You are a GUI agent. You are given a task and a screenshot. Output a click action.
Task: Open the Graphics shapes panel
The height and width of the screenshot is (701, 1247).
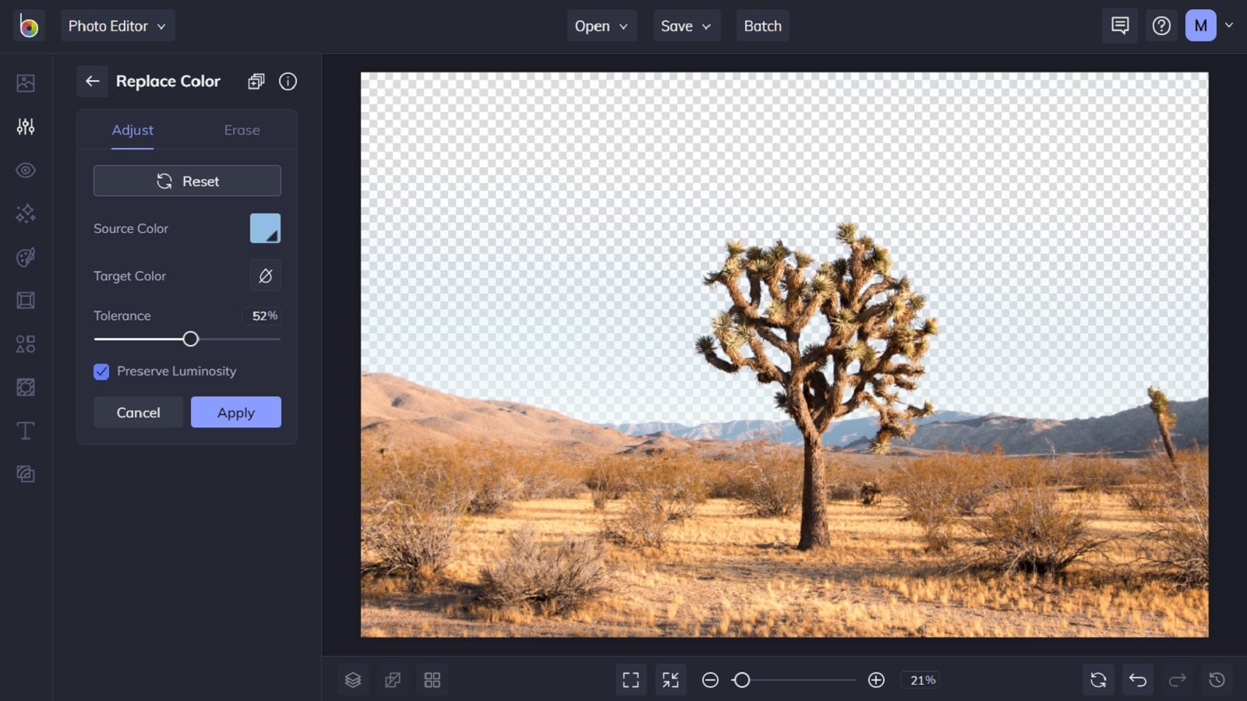(25, 343)
